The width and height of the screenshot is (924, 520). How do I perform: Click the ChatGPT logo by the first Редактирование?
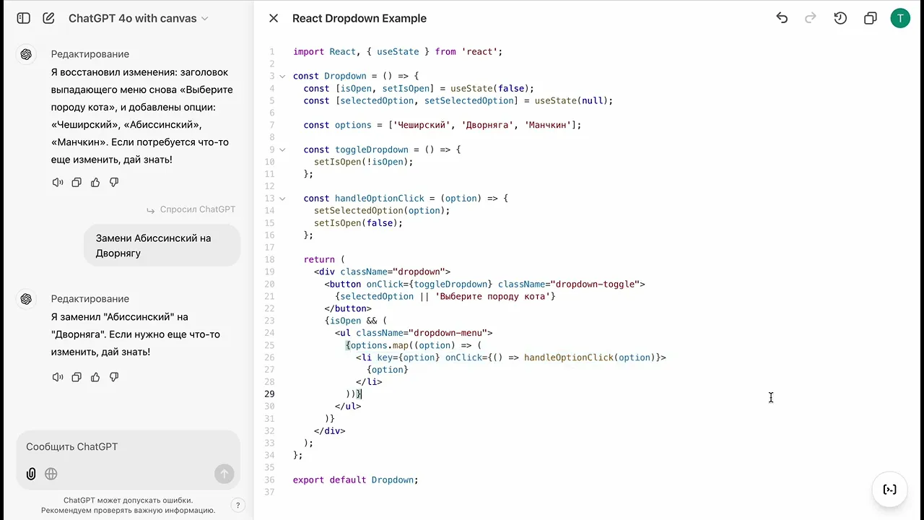[27, 54]
